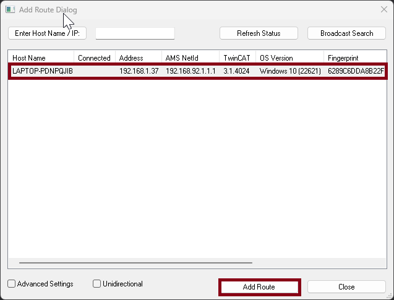This screenshot has height=300, width=394.
Task: Sort by the Connected column header
Action: [x=94, y=58]
